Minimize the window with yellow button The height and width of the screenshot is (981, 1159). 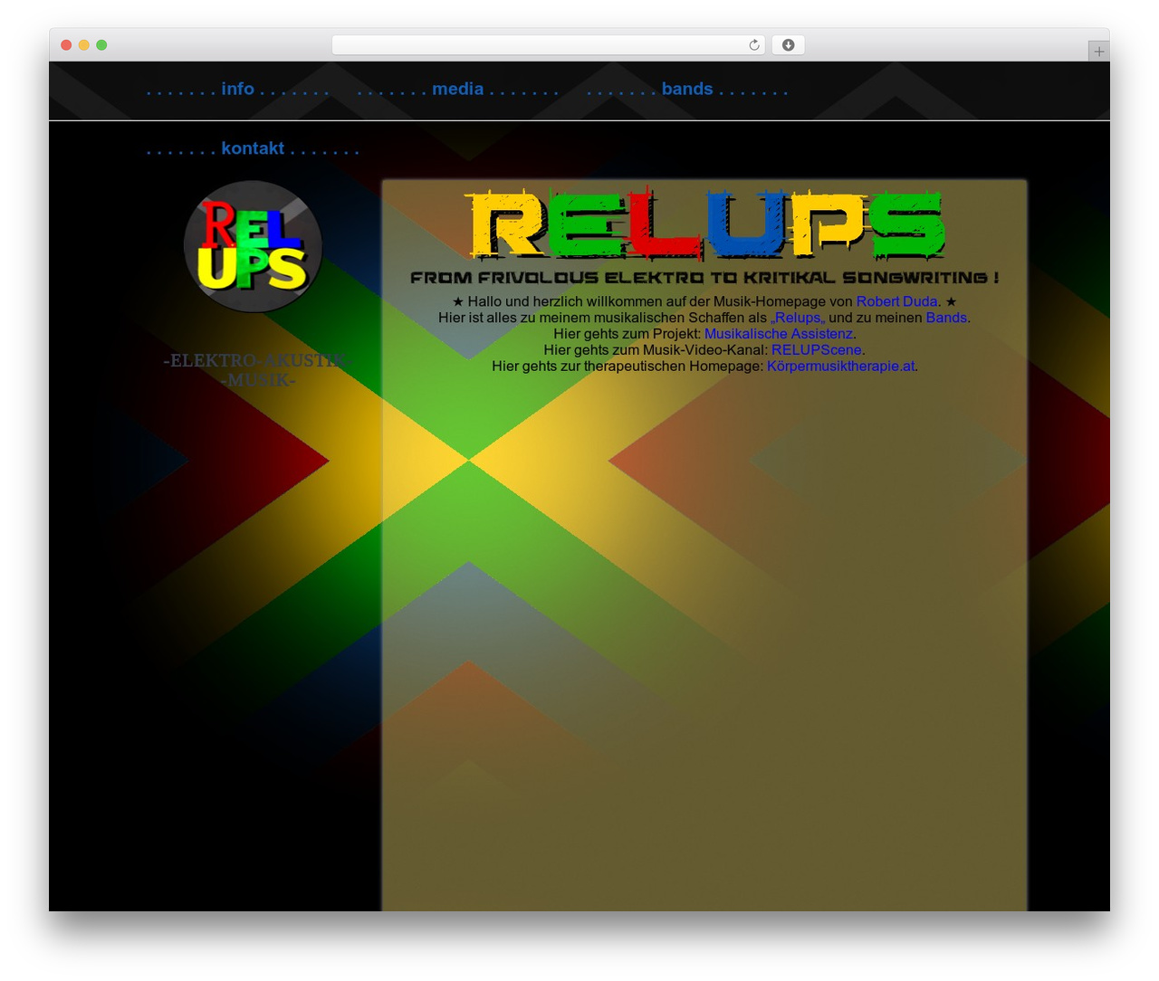(84, 45)
